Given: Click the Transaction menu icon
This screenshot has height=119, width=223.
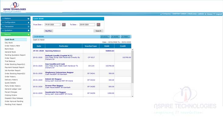Looking at the screenshot, I should [28, 26].
